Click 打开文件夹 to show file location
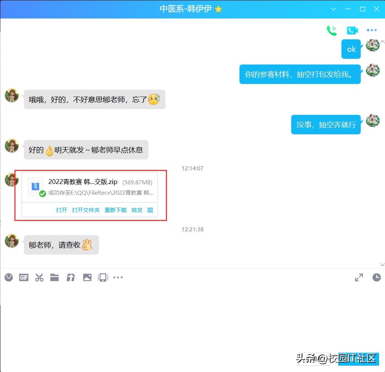The height and width of the screenshot is (372, 385). click(85, 210)
